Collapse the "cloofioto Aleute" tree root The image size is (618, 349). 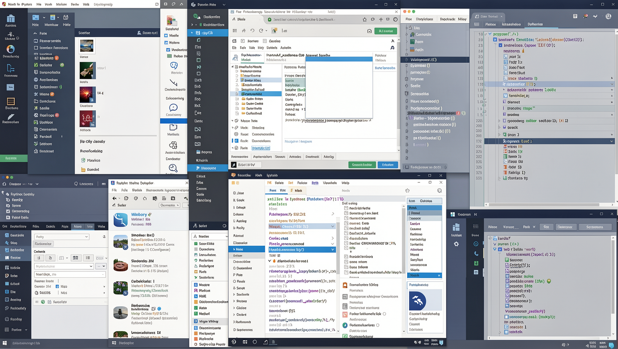click(x=233, y=67)
